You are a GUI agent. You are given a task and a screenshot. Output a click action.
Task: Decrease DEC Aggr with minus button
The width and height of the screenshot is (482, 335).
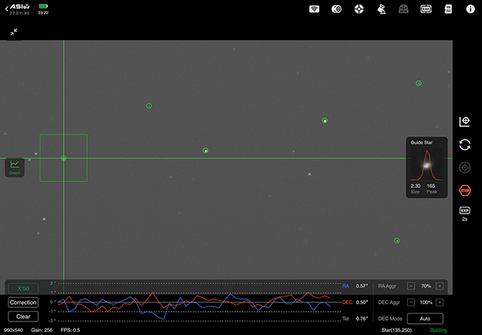[411, 303]
